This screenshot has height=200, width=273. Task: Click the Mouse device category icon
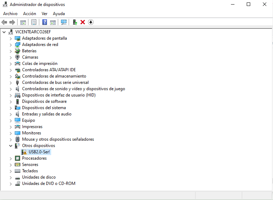18,139
